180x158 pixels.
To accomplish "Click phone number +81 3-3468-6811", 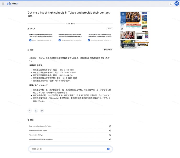I will point(66,70).
